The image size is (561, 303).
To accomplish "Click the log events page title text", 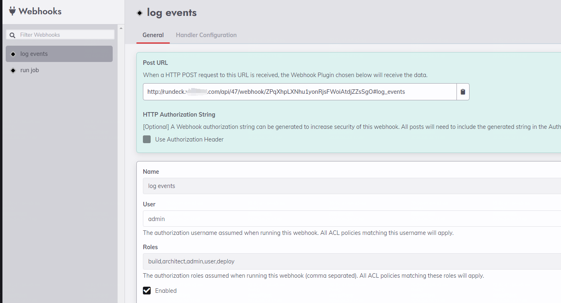I will (x=172, y=13).
